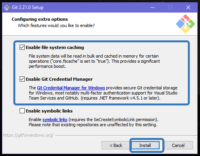Open the symbolic links hyperlink
Image resolution: width=200 pixels, height=156 pixels.
[x=55, y=120]
